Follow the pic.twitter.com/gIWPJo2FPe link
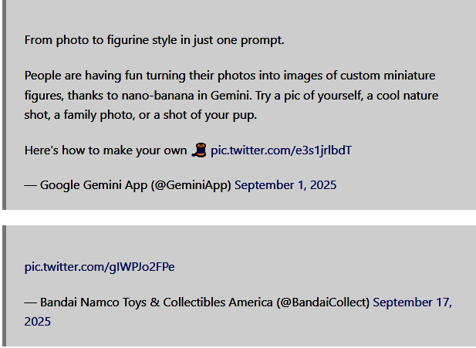Image resolution: width=476 pixels, height=348 pixels. tap(100, 267)
